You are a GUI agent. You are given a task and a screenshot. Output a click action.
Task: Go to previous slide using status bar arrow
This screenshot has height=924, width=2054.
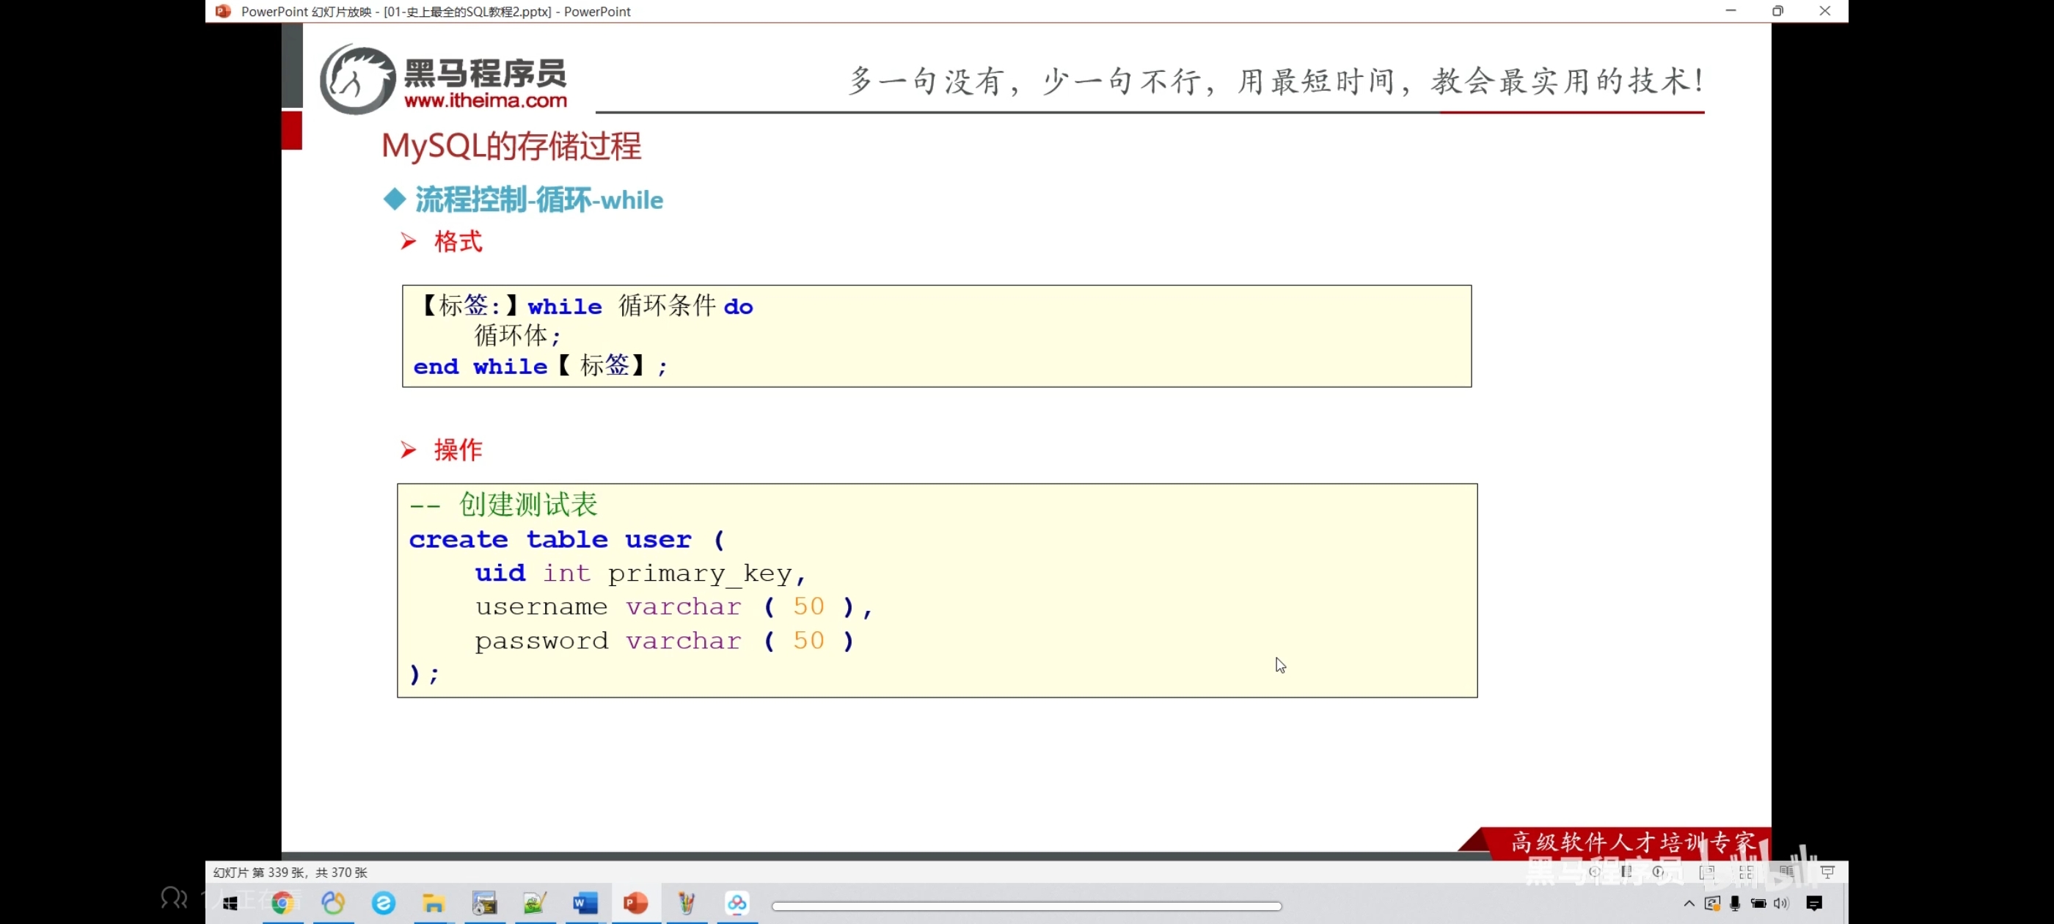click(1595, 872)
